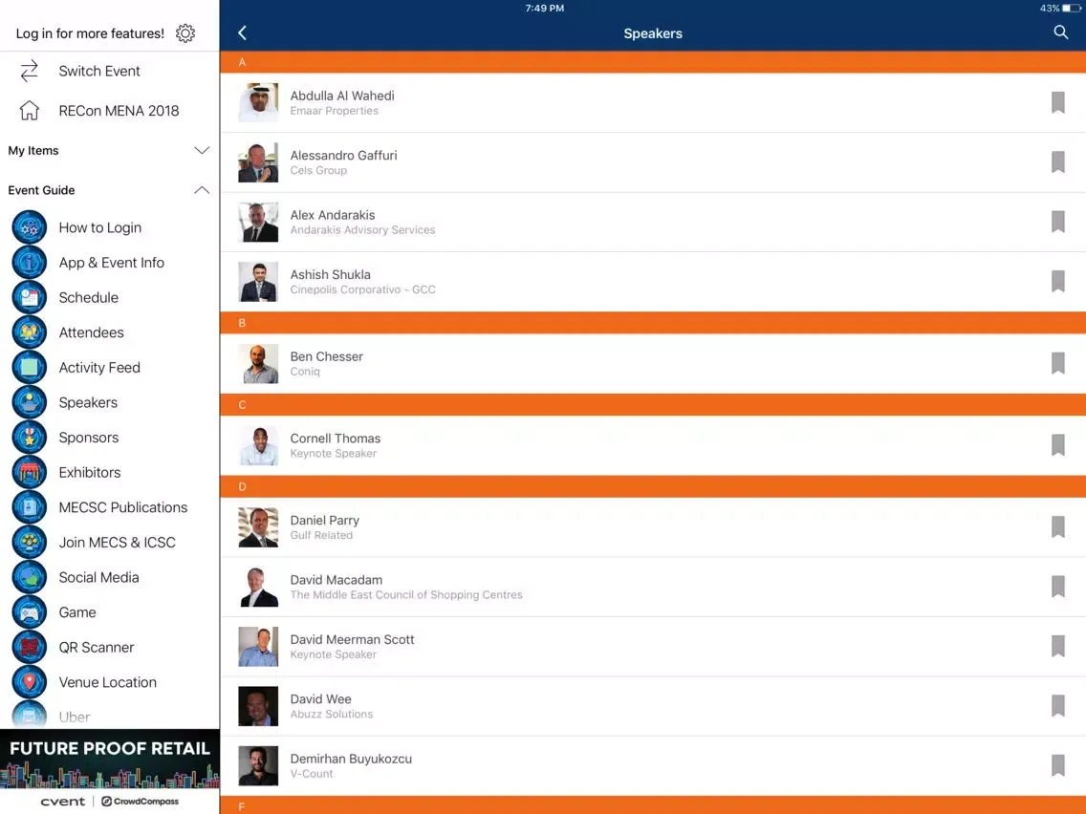This screenshot has width=1086, height=814.
Task: Open Activity Feed menu entry
Action: [99, 368]
